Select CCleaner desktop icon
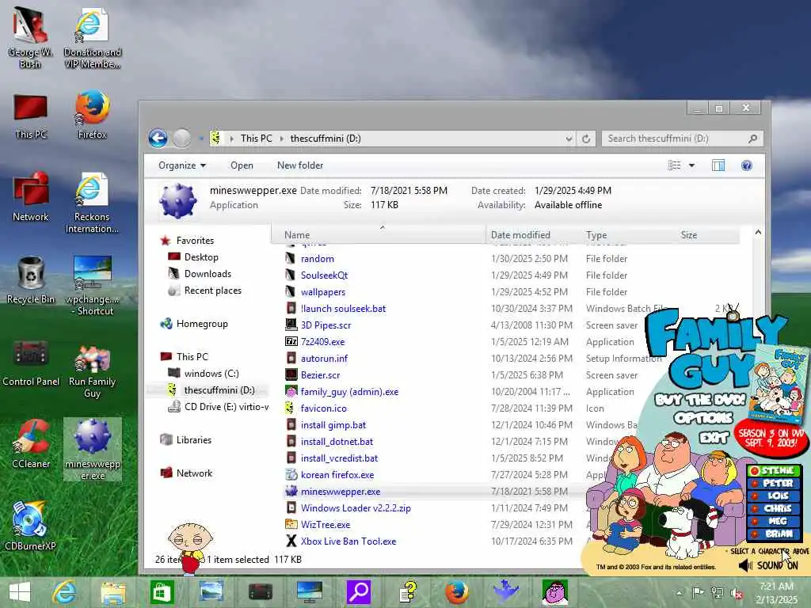The width and height of the screenshot is (811, 608). [x=31, y=444]
